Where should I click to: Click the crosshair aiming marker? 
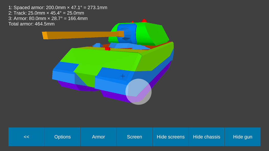[122, 76]
